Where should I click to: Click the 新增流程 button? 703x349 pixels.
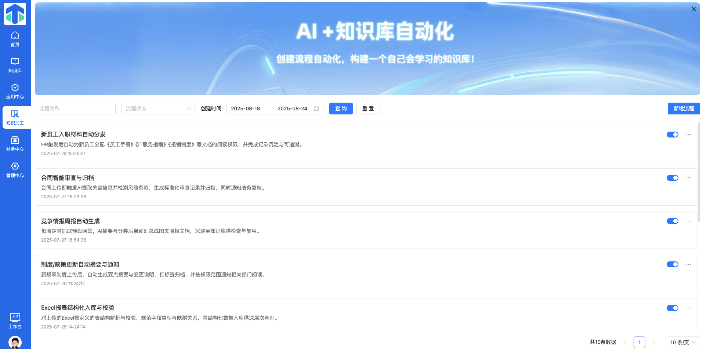684,109
